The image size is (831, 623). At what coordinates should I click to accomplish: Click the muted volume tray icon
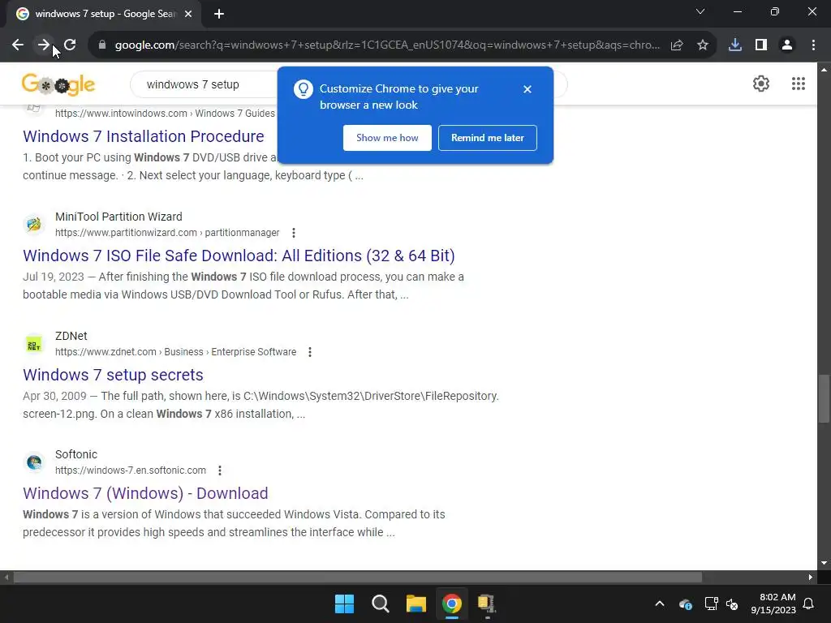732,604
